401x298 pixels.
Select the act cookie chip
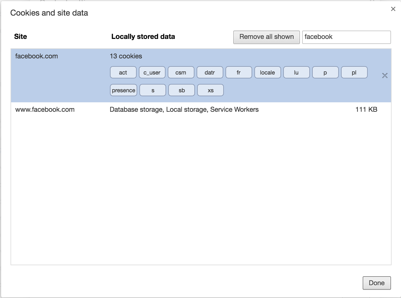[x=123, y=73]
